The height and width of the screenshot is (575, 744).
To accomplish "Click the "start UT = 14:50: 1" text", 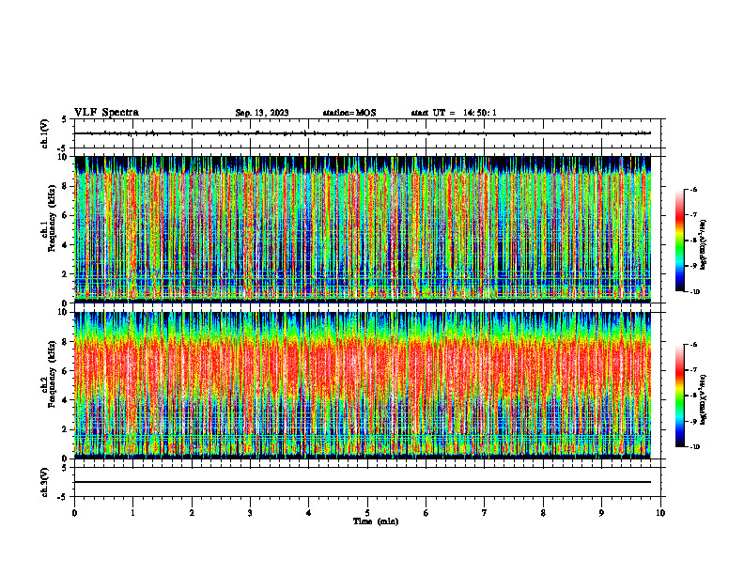I will point(454,113).
